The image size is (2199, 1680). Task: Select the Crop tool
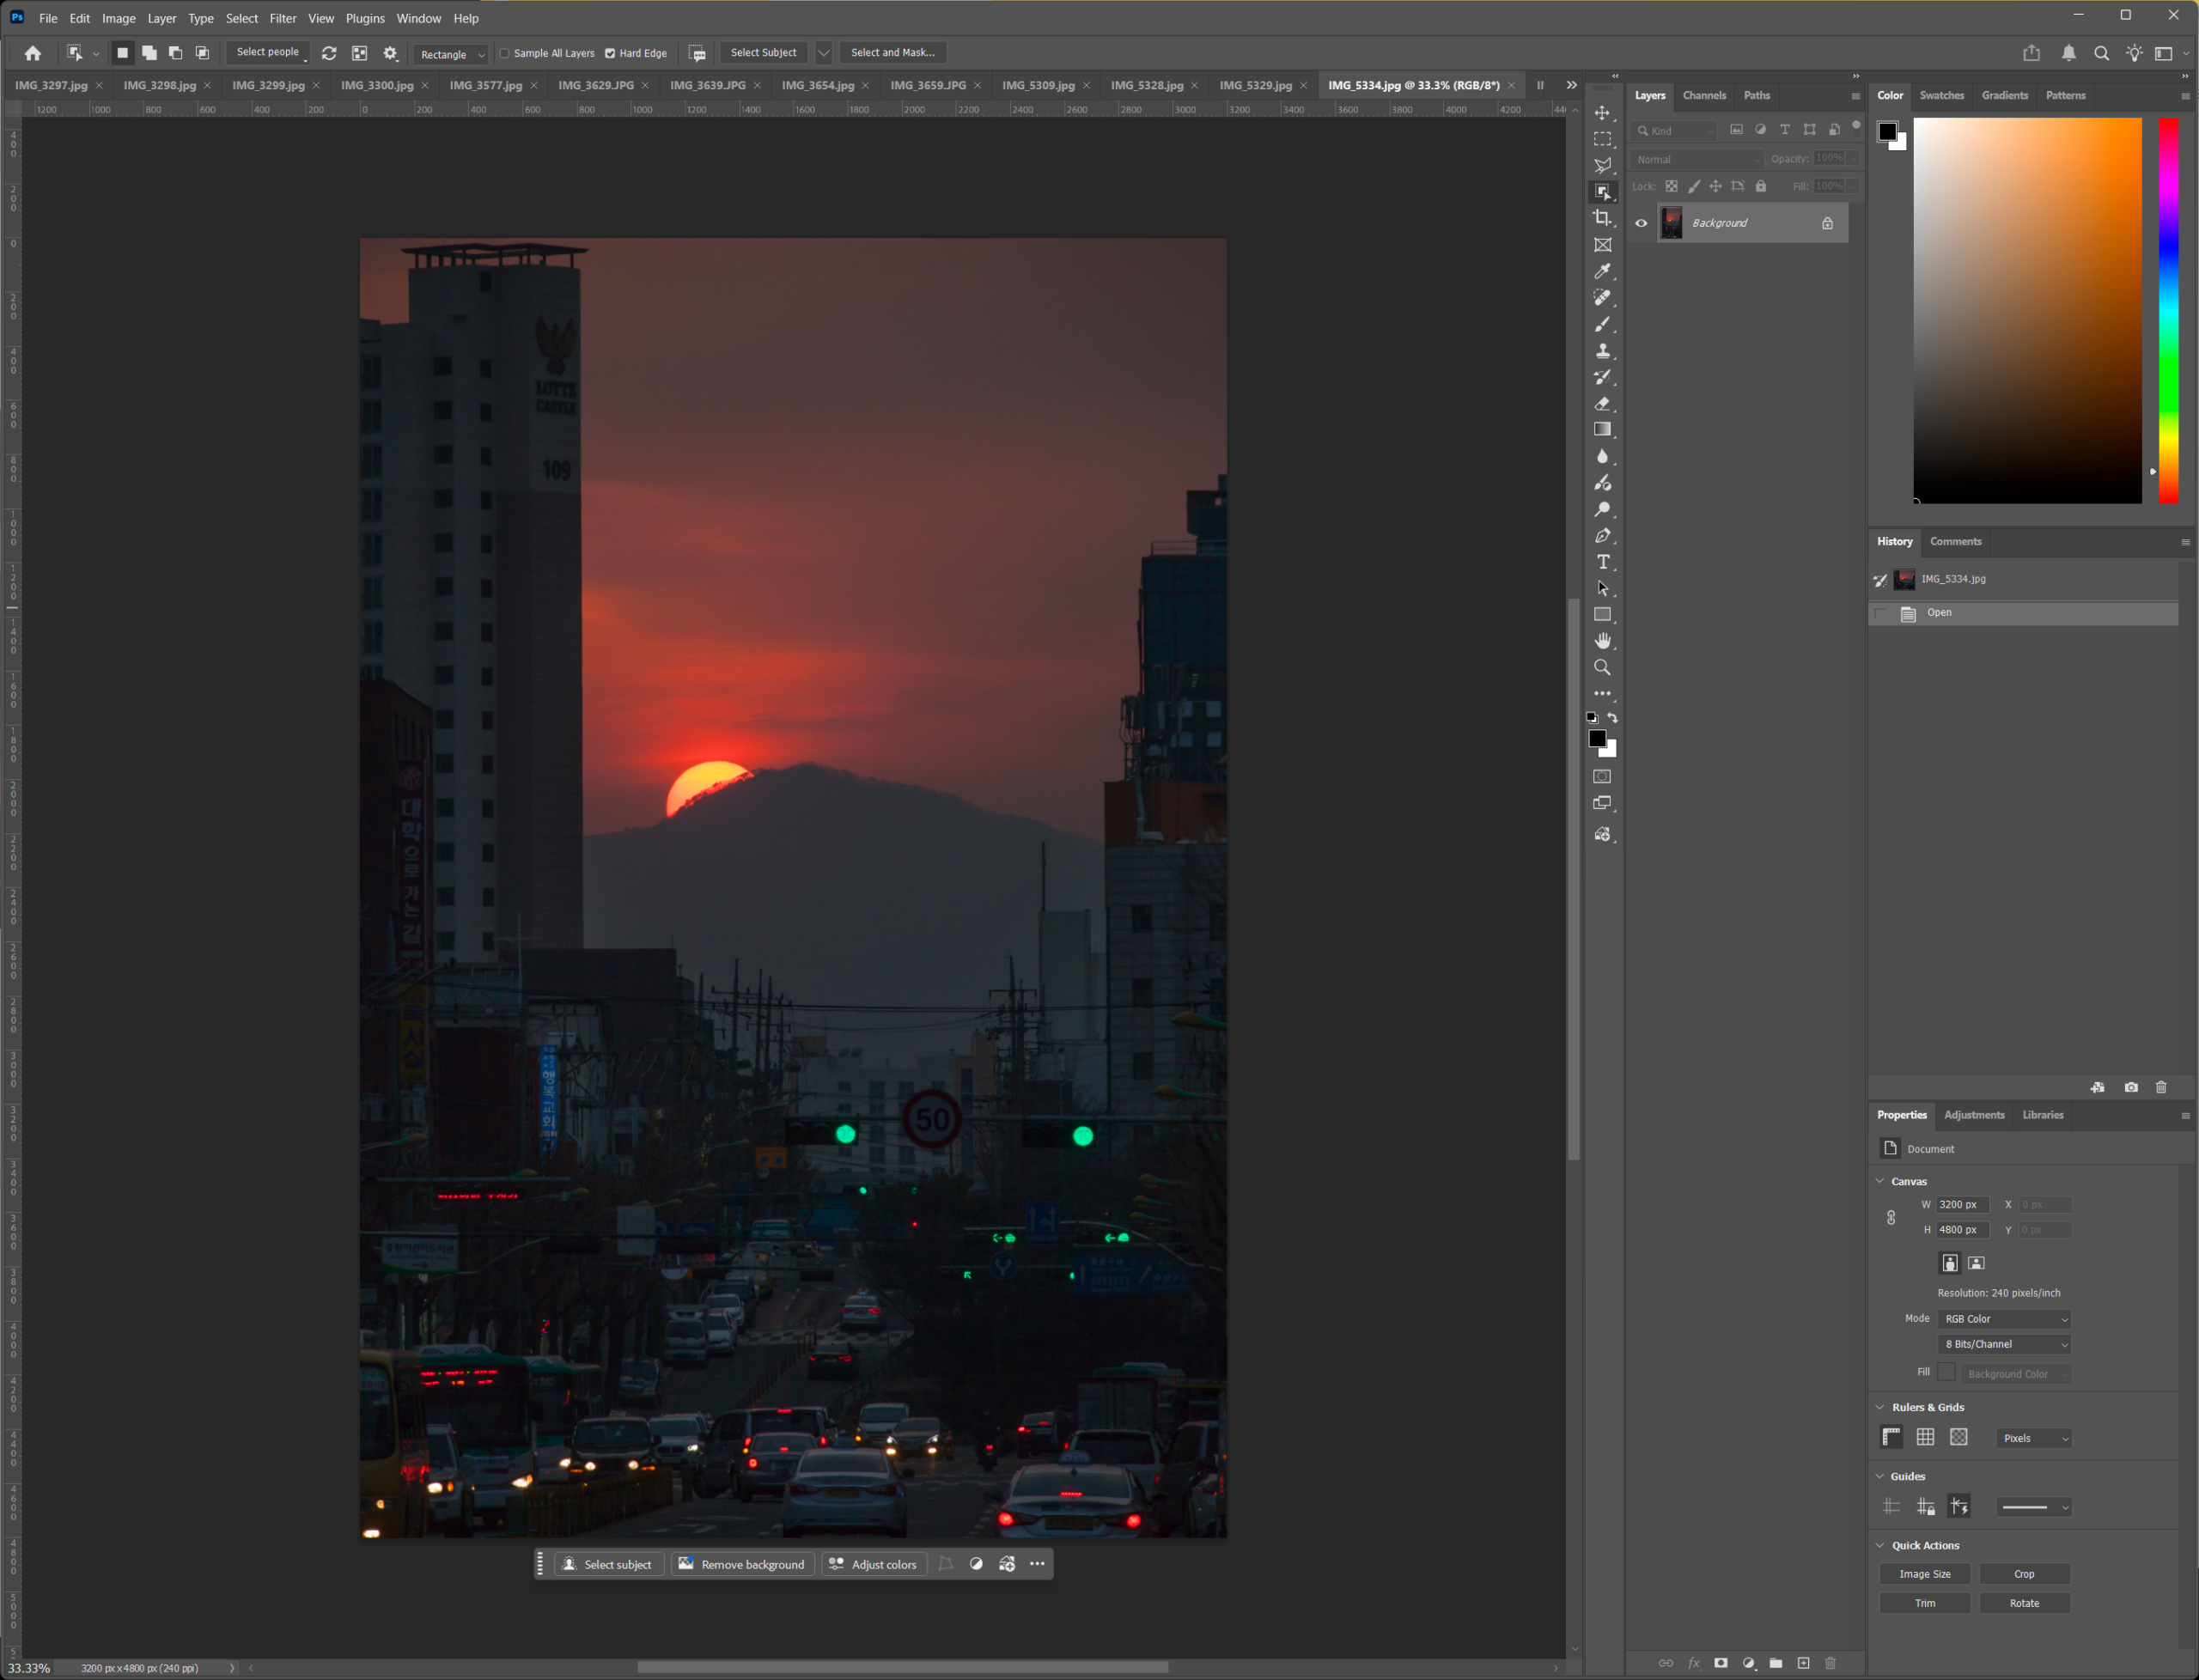pos(1602,218)
